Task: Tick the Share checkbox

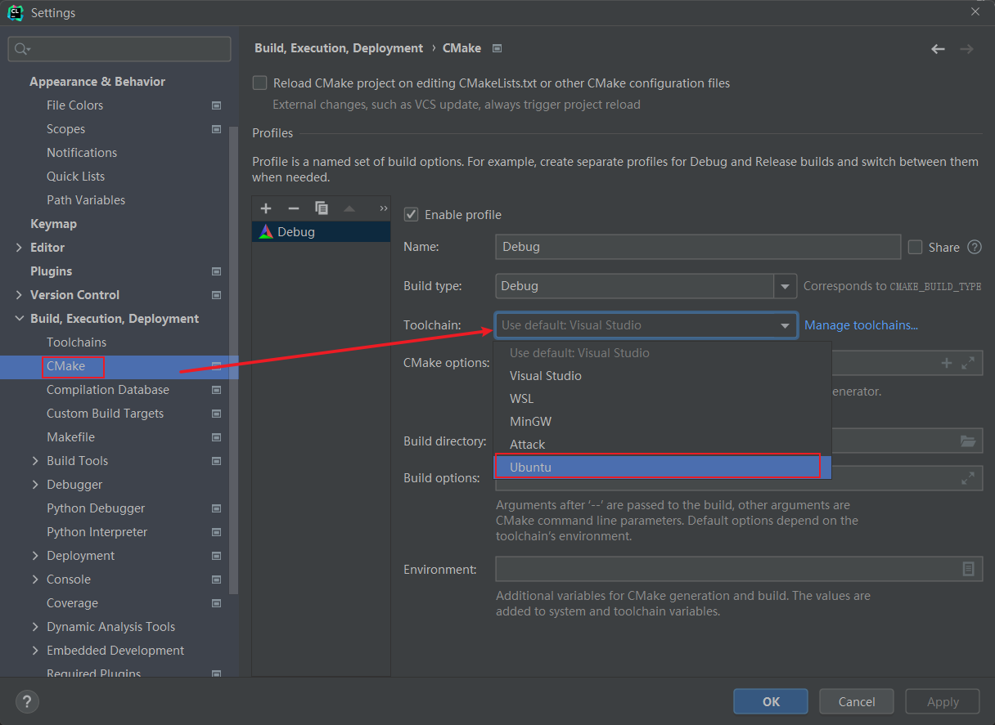Action: (x=916, y=247)
